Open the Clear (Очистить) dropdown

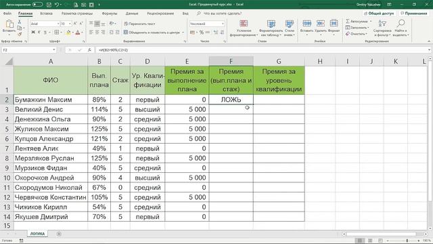[357, 34]
